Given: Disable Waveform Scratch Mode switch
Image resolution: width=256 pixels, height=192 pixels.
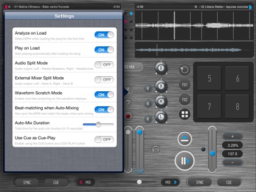Looking at the screenshot, I should [x=104, y=94].
